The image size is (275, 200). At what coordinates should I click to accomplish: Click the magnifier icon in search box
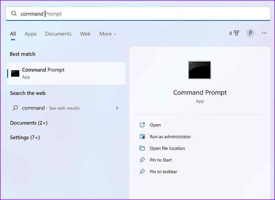point(14,13)
